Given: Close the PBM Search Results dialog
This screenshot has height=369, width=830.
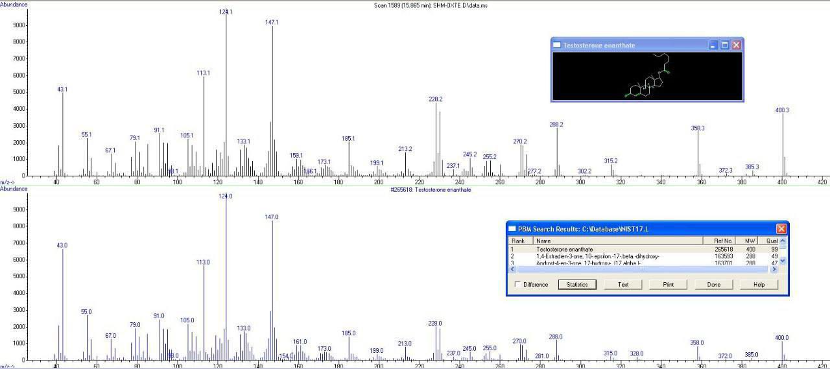Looking at the screenshot, I should (x=781, y=229).
